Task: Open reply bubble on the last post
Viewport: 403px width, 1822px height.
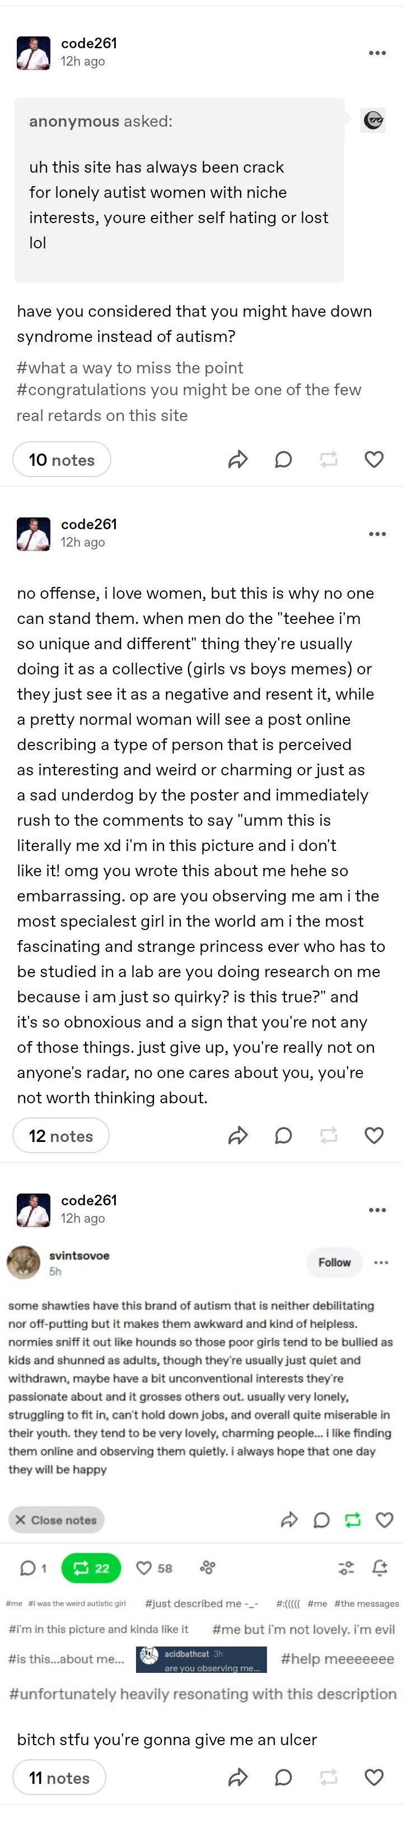Action: (283, 1778)
